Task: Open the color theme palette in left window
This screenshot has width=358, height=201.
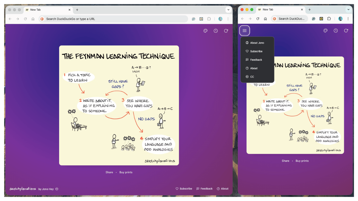Action: [206, 31]
